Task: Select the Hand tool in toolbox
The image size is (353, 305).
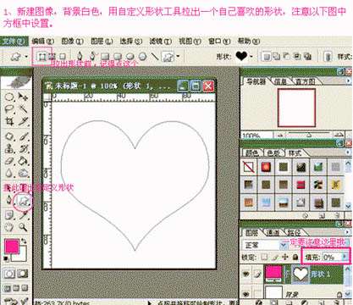Action: point(9,227)
